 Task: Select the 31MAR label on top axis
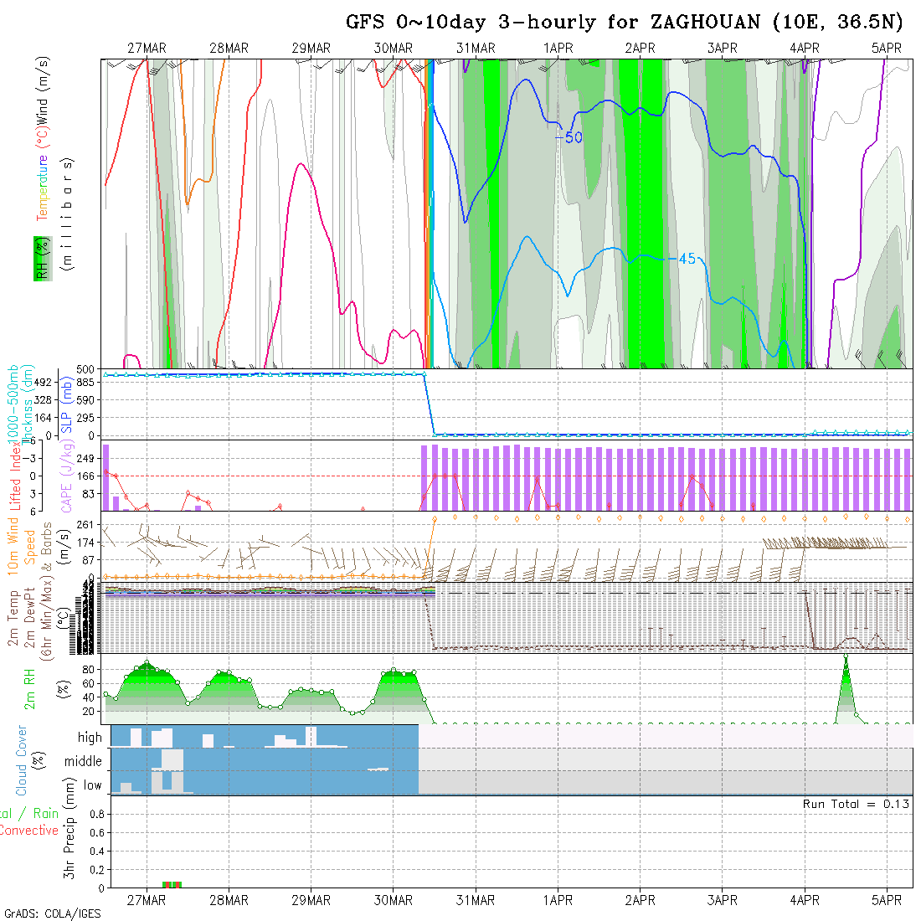click(x=476, y=49)
